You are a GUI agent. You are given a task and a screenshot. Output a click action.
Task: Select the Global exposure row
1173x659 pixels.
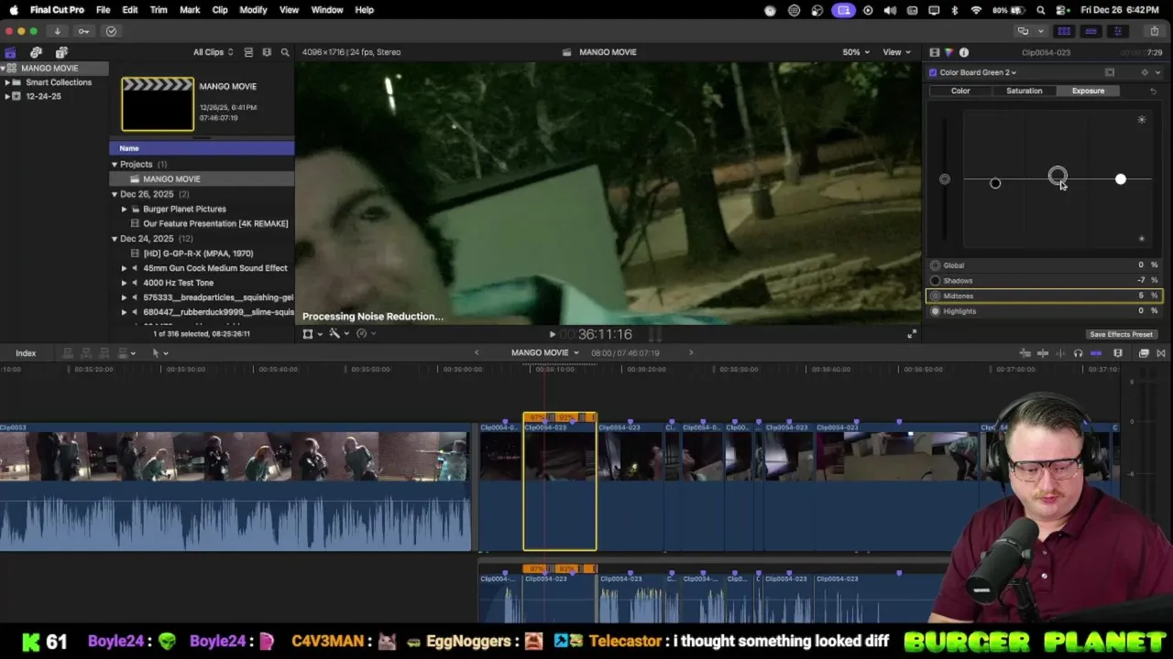coord(1044,265)
